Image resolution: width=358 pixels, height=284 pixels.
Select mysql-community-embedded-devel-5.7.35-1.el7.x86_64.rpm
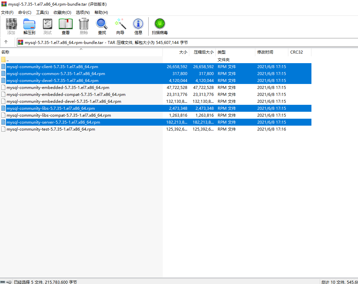tap(64, 101)
